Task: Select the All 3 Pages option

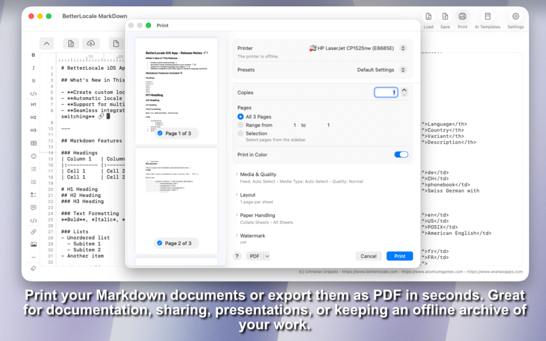Action: (240, 117)
